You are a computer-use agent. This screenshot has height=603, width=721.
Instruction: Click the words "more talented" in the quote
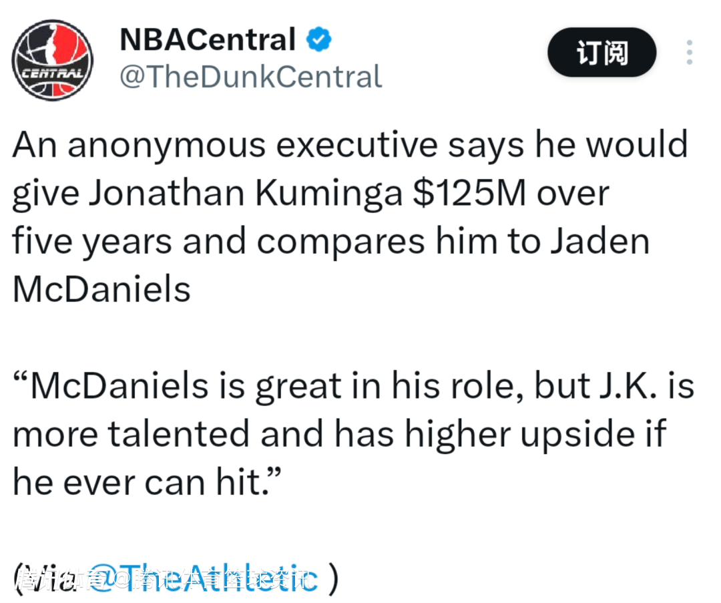click(131, 434)
